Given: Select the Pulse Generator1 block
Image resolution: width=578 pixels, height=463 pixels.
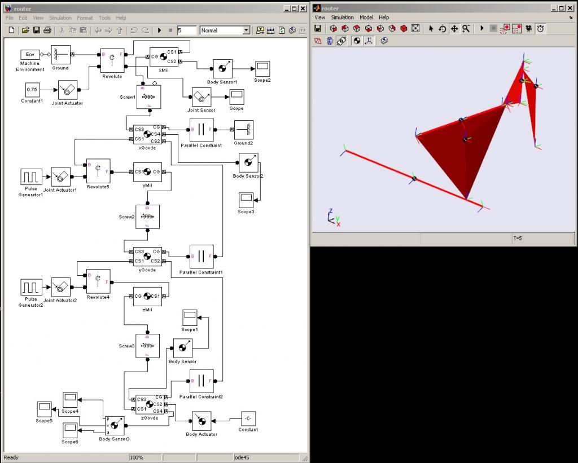Looking at the screenshot, I should [x=31, y=177].
